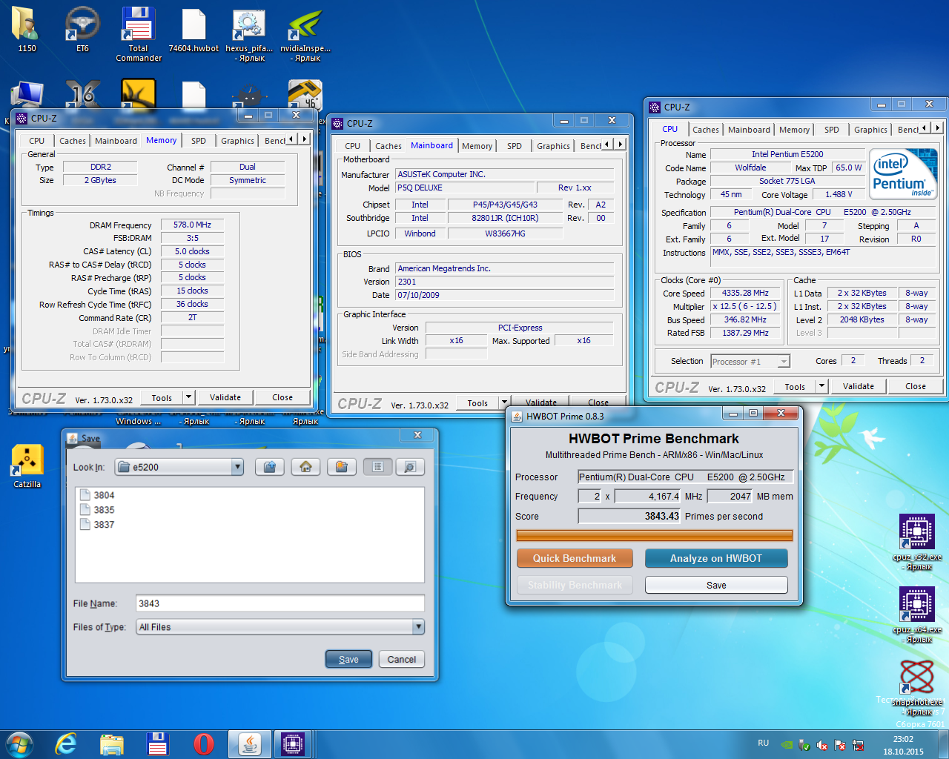This screenshot has height=759, width=949.
Task: Switch to Java app in taskbar
Action: click(249, 743)
